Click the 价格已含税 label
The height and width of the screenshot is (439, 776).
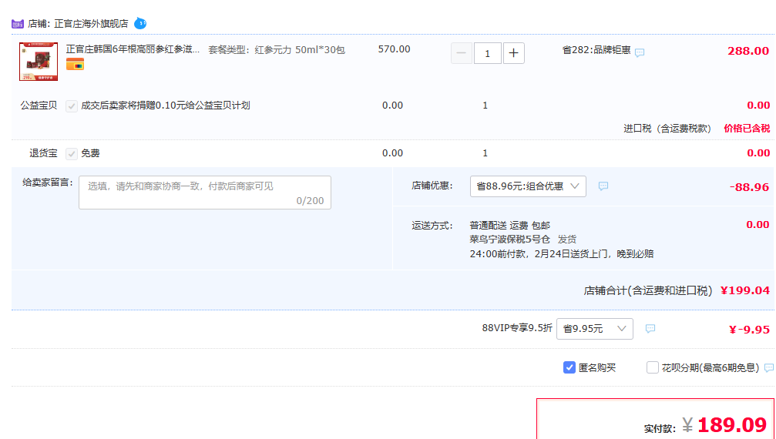tap(747, 129)
